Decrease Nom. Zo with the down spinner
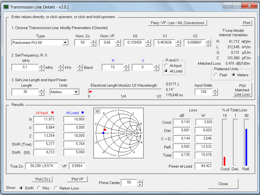 click(93, 44)
